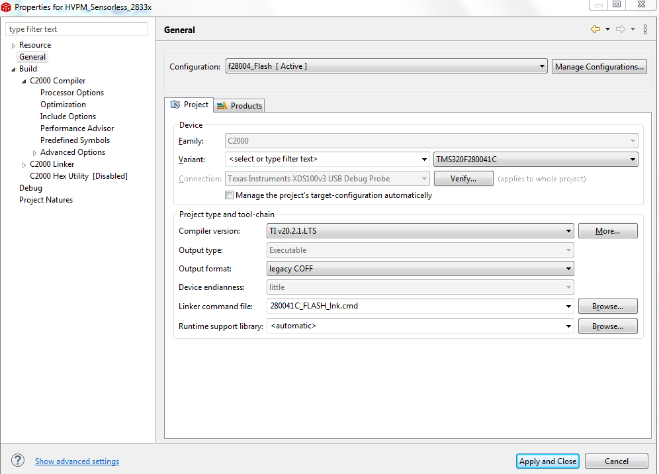
Task: Click the type filter text field
Action: (77, 29)
